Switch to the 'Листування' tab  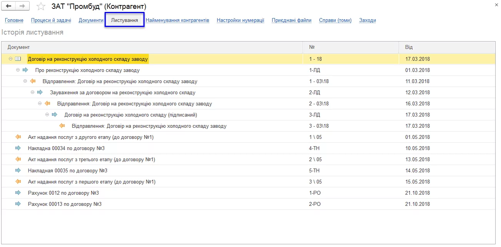coord(124,20)
